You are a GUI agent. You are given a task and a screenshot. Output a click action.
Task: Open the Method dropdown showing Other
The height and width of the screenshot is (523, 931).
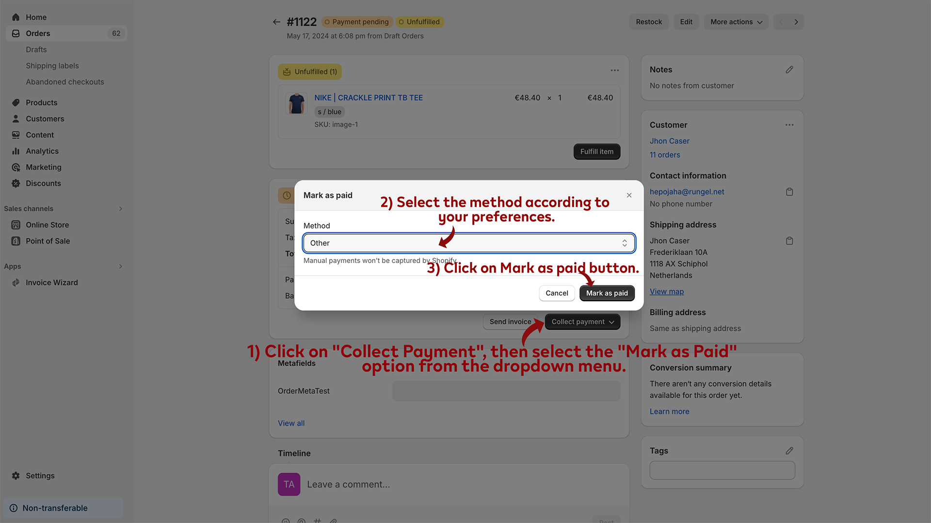469,243
